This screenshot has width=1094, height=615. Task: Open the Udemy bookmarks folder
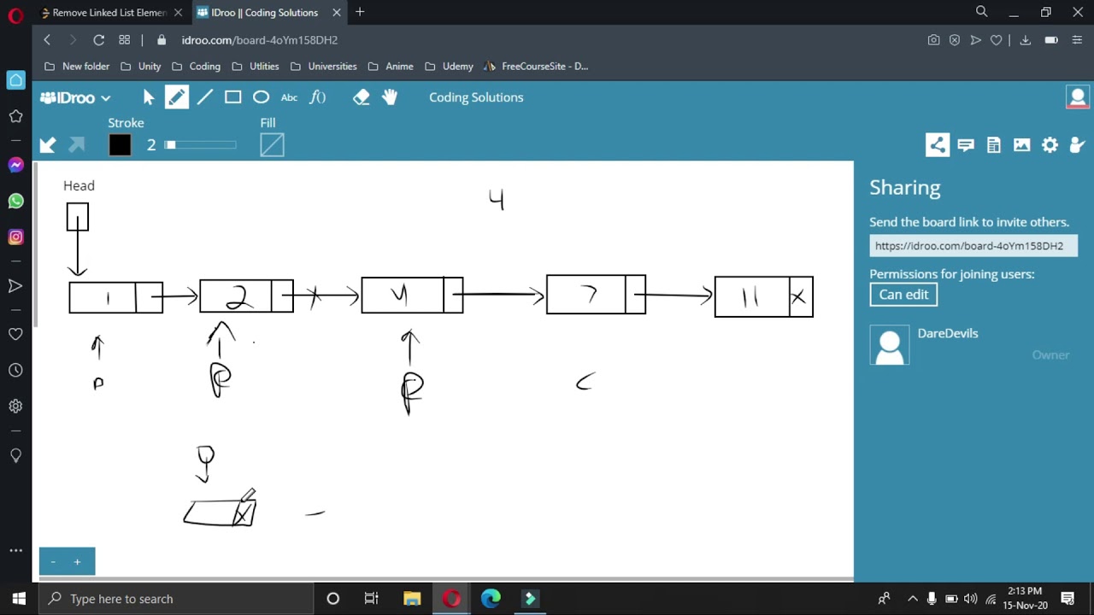point(449,66)
